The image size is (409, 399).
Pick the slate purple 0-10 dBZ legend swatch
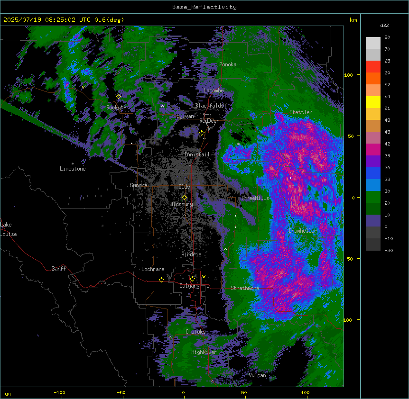(x=373, y=221)
